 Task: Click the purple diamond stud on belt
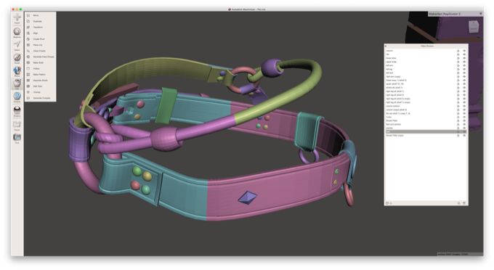(x=247, y=197)
